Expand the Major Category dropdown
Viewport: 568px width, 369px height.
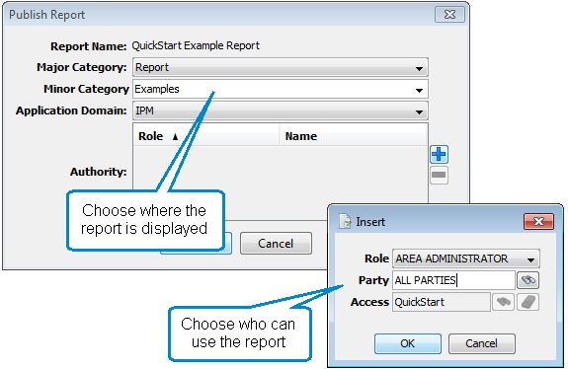click(419, 68)
